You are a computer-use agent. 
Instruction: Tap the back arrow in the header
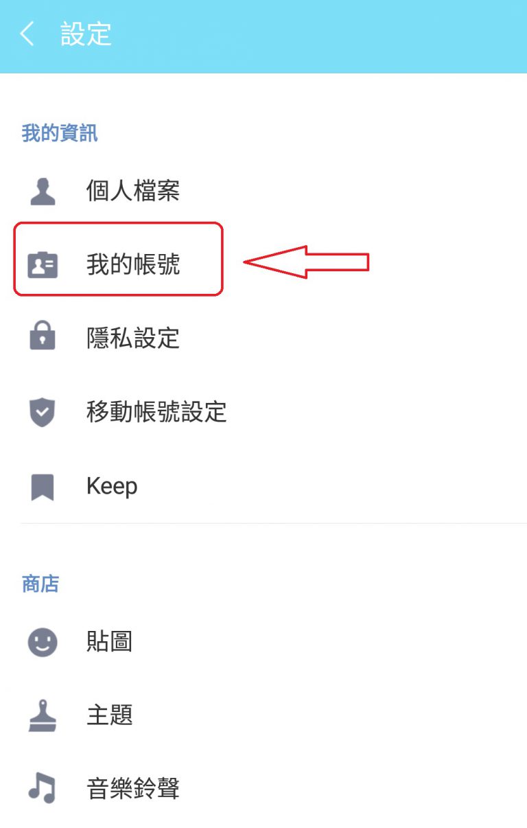(x=27, y=34)
